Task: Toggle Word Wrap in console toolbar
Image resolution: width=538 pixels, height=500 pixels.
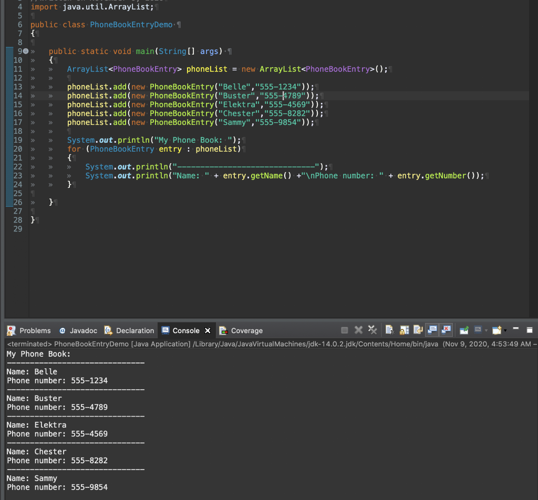Action: click(418, 330)
